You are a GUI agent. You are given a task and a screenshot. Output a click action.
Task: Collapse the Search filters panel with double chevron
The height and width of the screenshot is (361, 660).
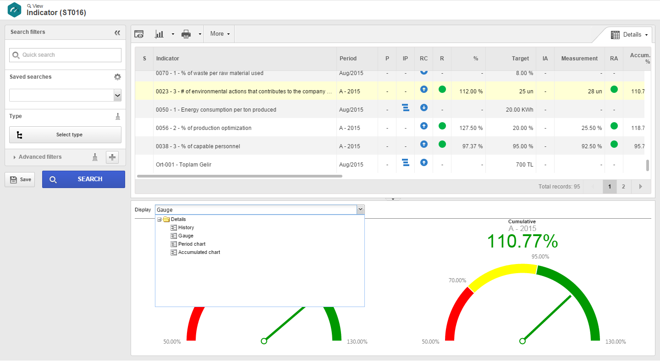pos(117,32)
